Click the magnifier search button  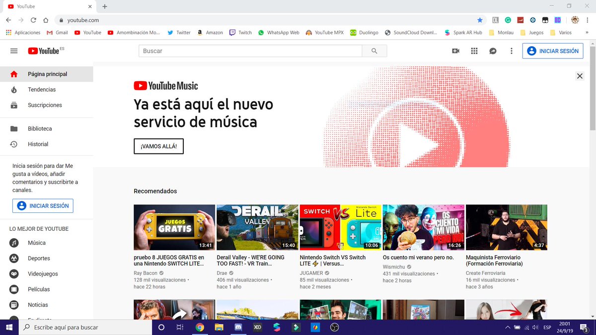[374, 51]
